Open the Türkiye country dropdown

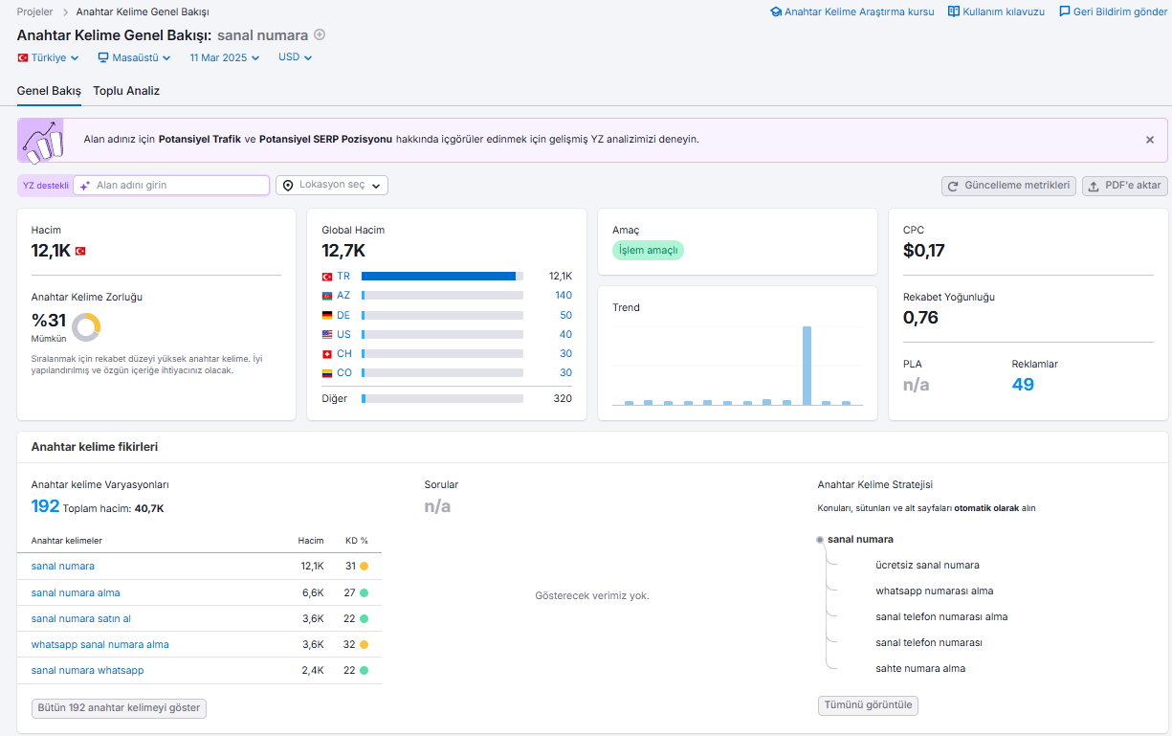(x=48, y=57)
